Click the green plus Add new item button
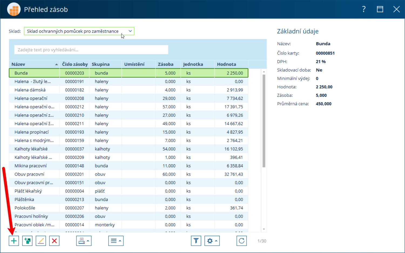This screenshot has width=405, height=253. [14, 241]
